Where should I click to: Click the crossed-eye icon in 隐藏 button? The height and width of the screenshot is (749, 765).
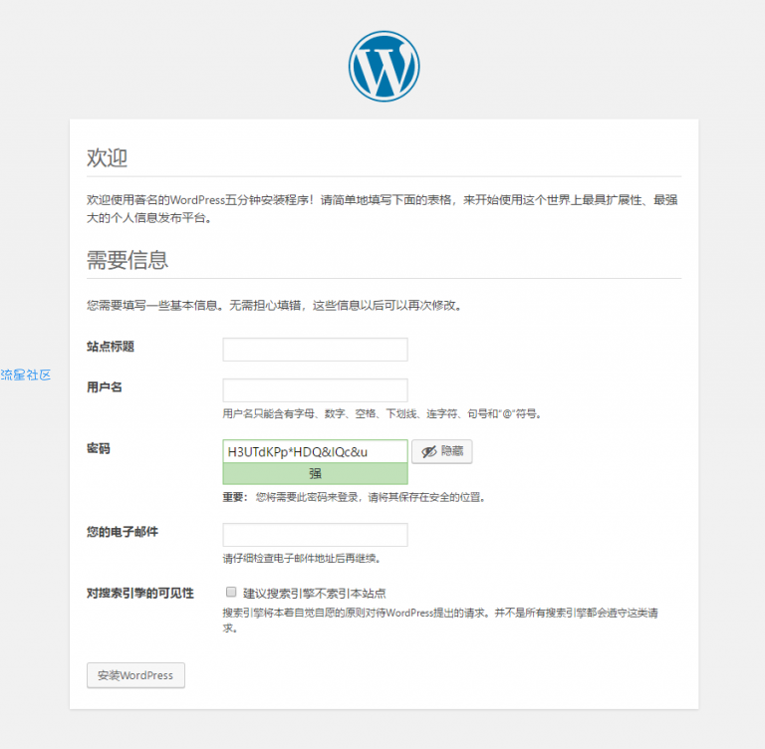[429, 452]
